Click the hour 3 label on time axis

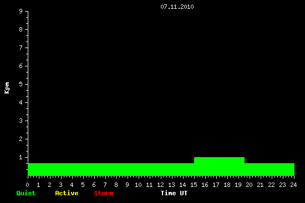click(60, 185)
